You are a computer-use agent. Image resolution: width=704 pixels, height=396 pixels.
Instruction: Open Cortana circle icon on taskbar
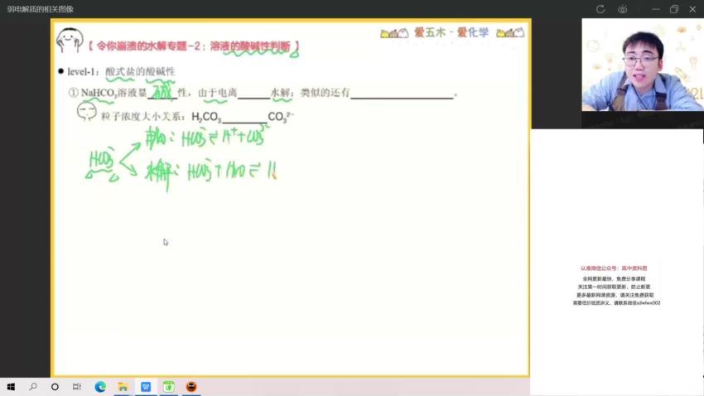55,387
